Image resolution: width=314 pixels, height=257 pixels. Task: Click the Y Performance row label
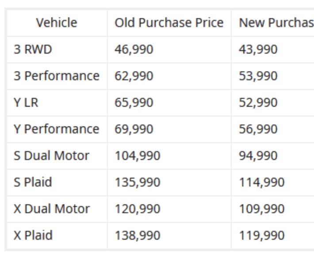pos(56,129)
